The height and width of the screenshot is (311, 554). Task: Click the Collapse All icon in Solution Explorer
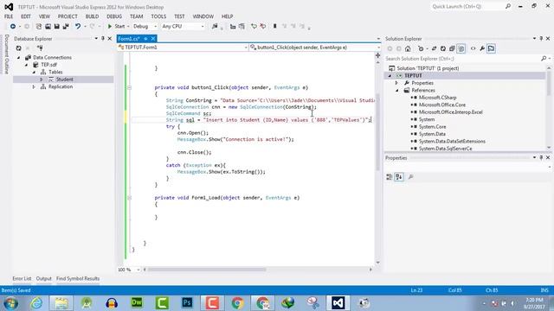tap(452, 48)
